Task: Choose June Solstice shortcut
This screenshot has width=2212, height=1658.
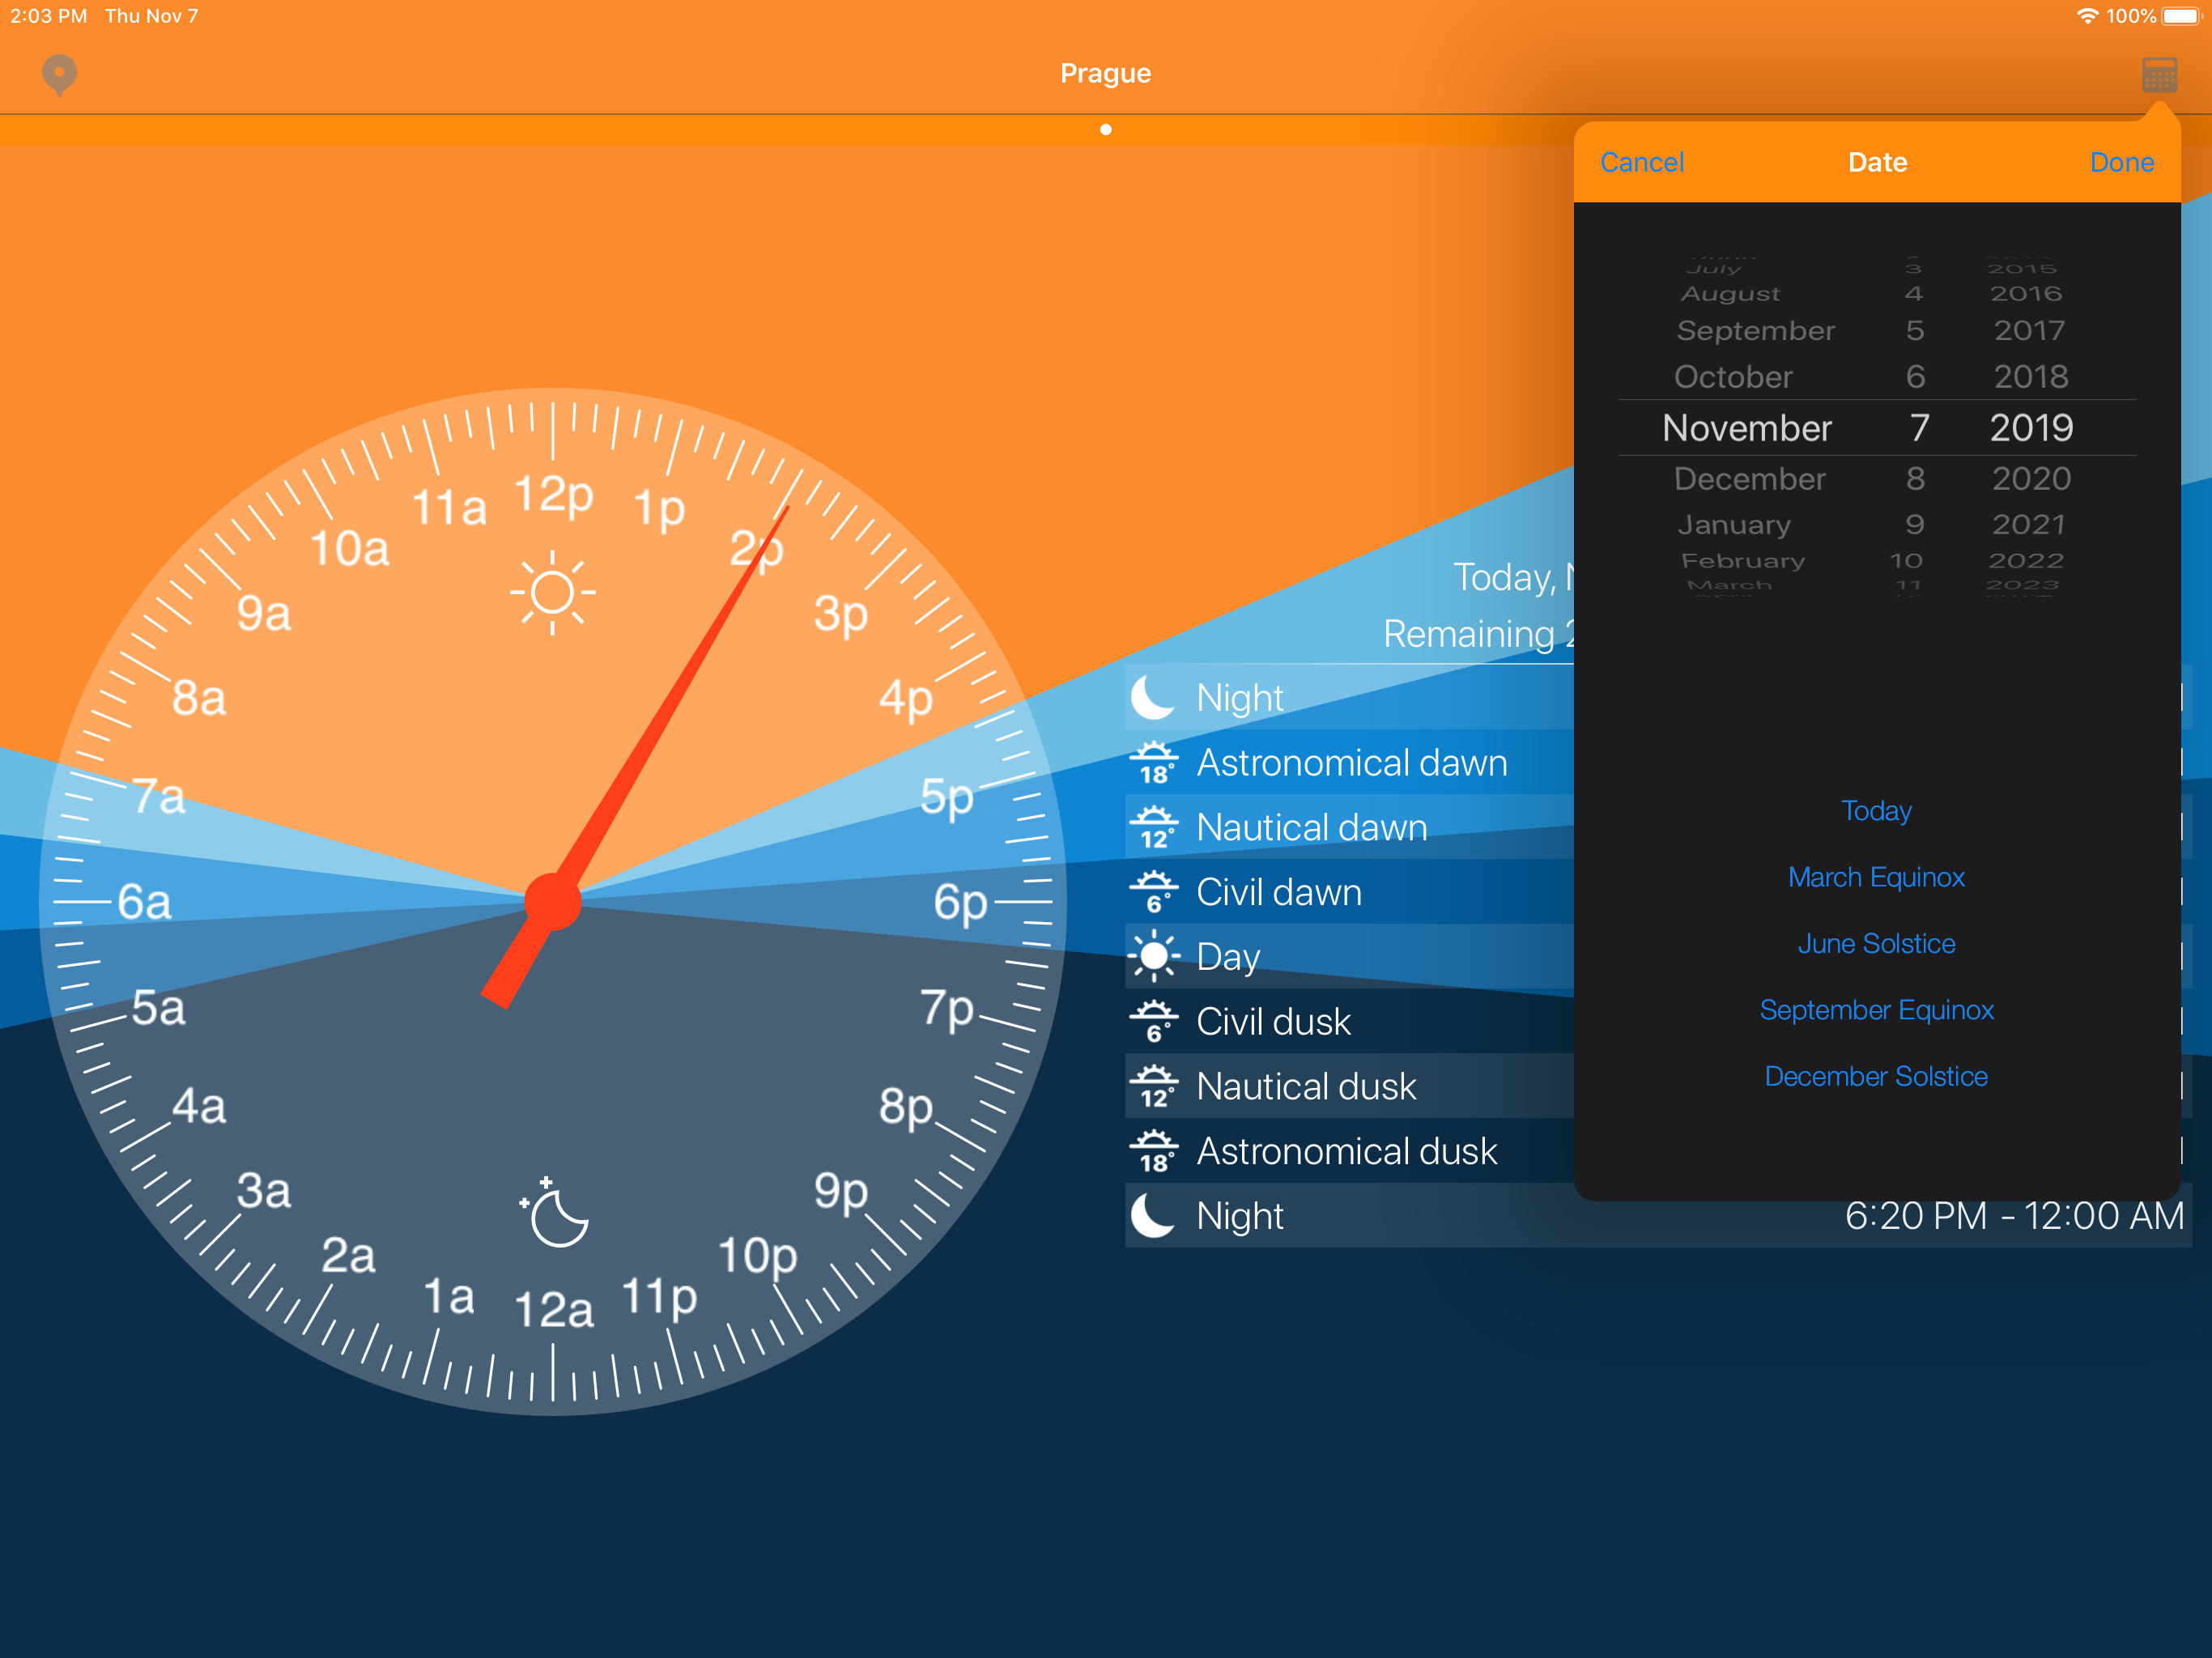Action: (x=1876, y=944)
